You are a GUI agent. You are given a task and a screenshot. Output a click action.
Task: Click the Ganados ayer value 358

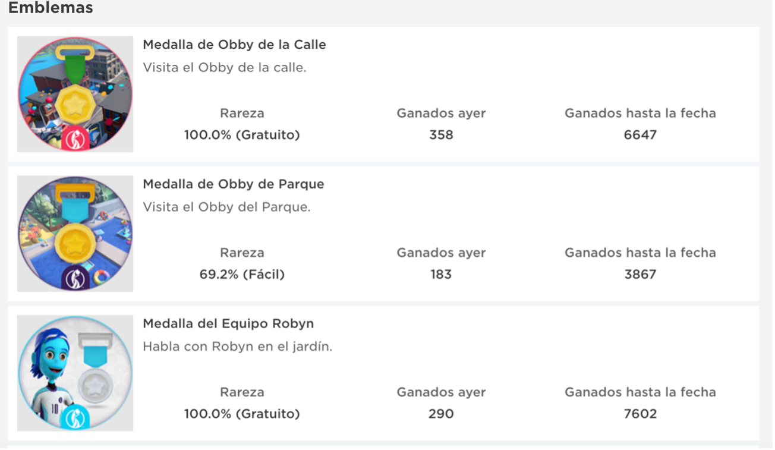[x=441, y=135]
